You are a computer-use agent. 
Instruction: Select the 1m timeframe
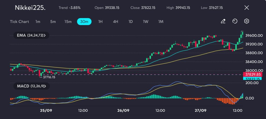[x=38, y=22]
